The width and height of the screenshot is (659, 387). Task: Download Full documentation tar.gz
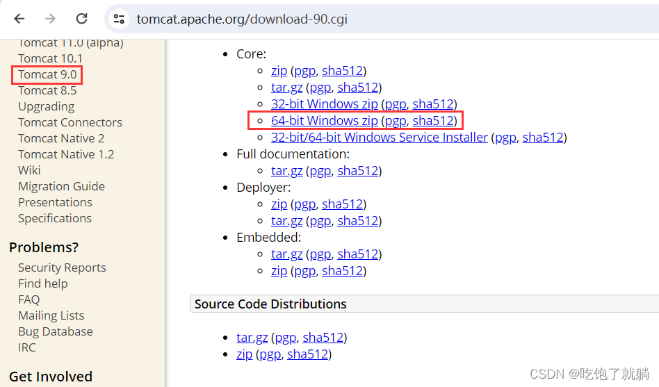tap(286, 171)
